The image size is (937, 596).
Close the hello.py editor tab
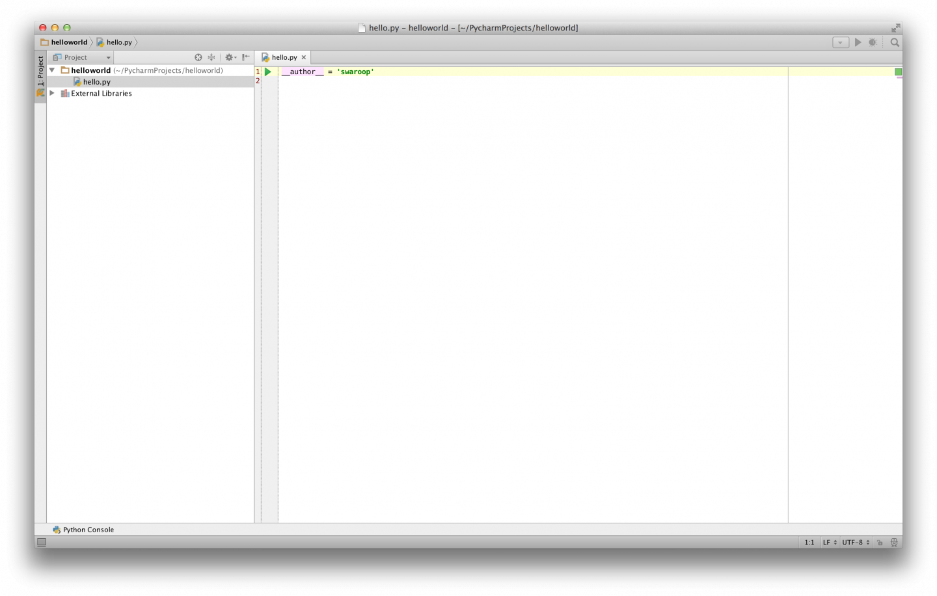click(303, 57)
